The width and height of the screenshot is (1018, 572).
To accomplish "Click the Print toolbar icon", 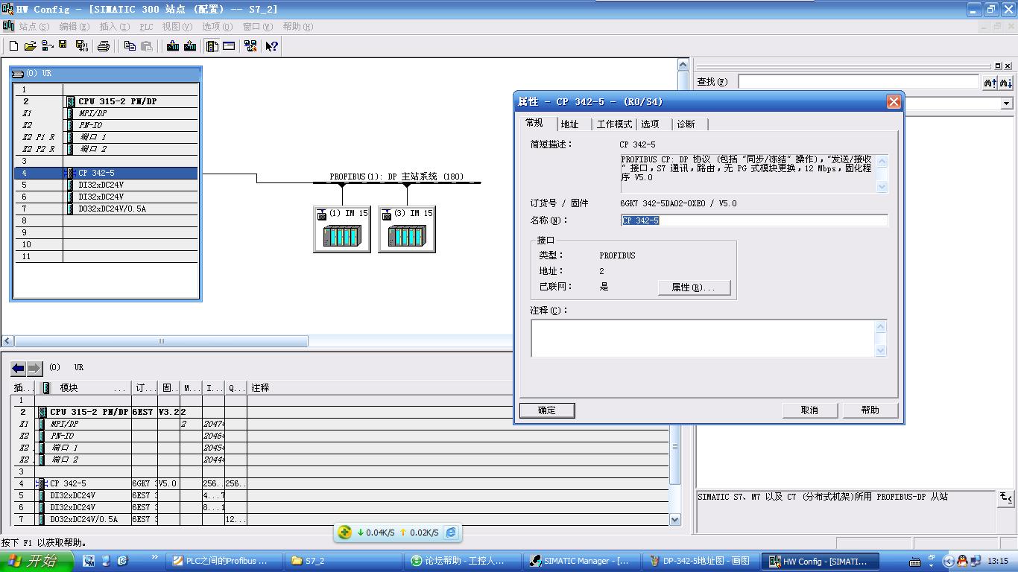I will pos(104,46).
